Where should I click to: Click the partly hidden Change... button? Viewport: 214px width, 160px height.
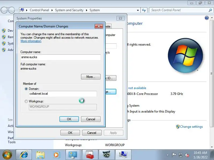click(111, 92)
